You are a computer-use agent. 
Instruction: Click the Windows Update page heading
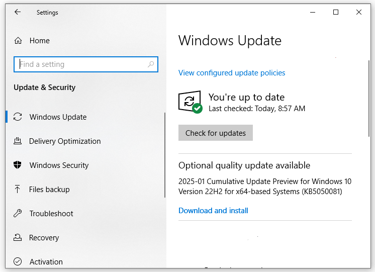coord(230,40)
